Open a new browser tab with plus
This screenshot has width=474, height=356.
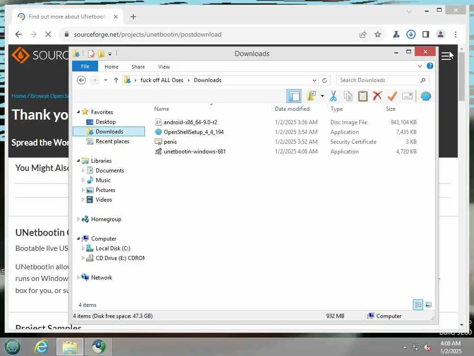tap(133, 17)
